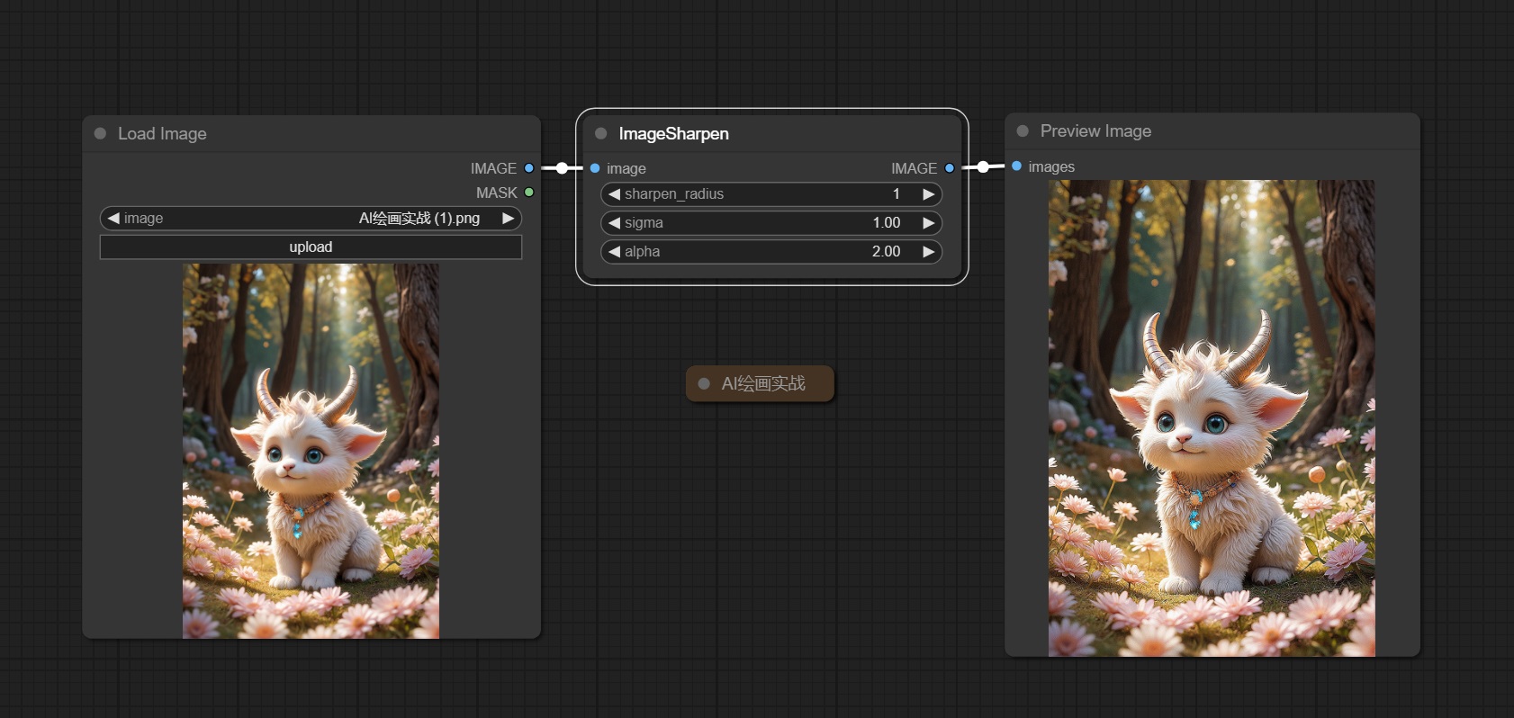The height and width of the screenshot is (718, 1514).
Task: Click the ImageSharpen IMAGE output port
Action: [x=949, y=168]
